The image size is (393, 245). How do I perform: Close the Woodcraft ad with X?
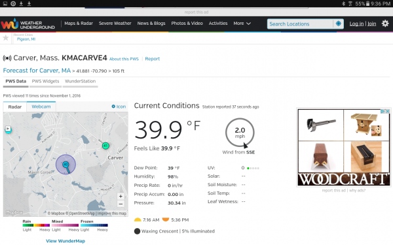(388, 111)
